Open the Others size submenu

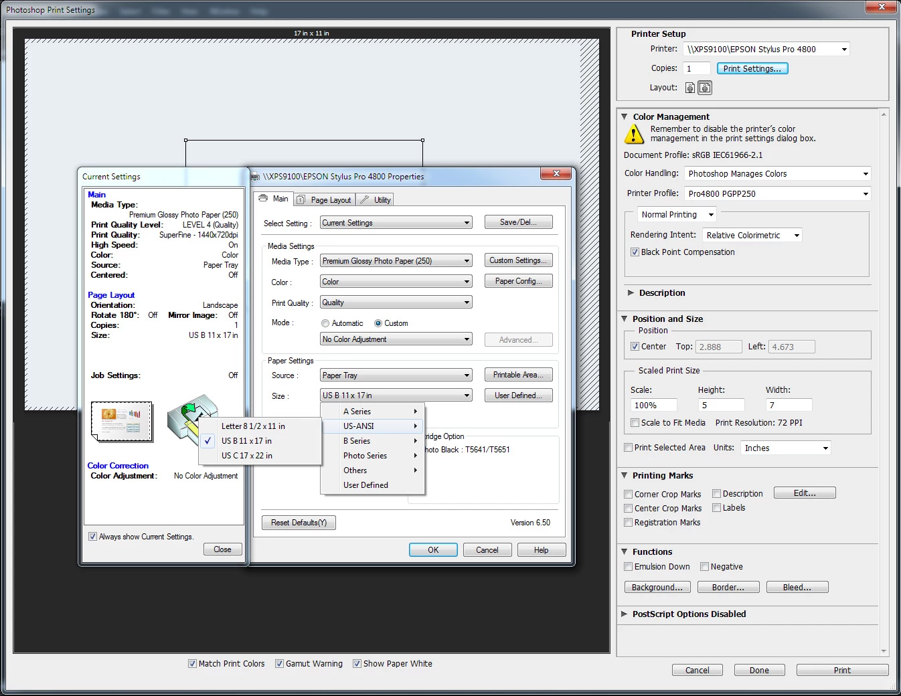click(x=374, y=470)
